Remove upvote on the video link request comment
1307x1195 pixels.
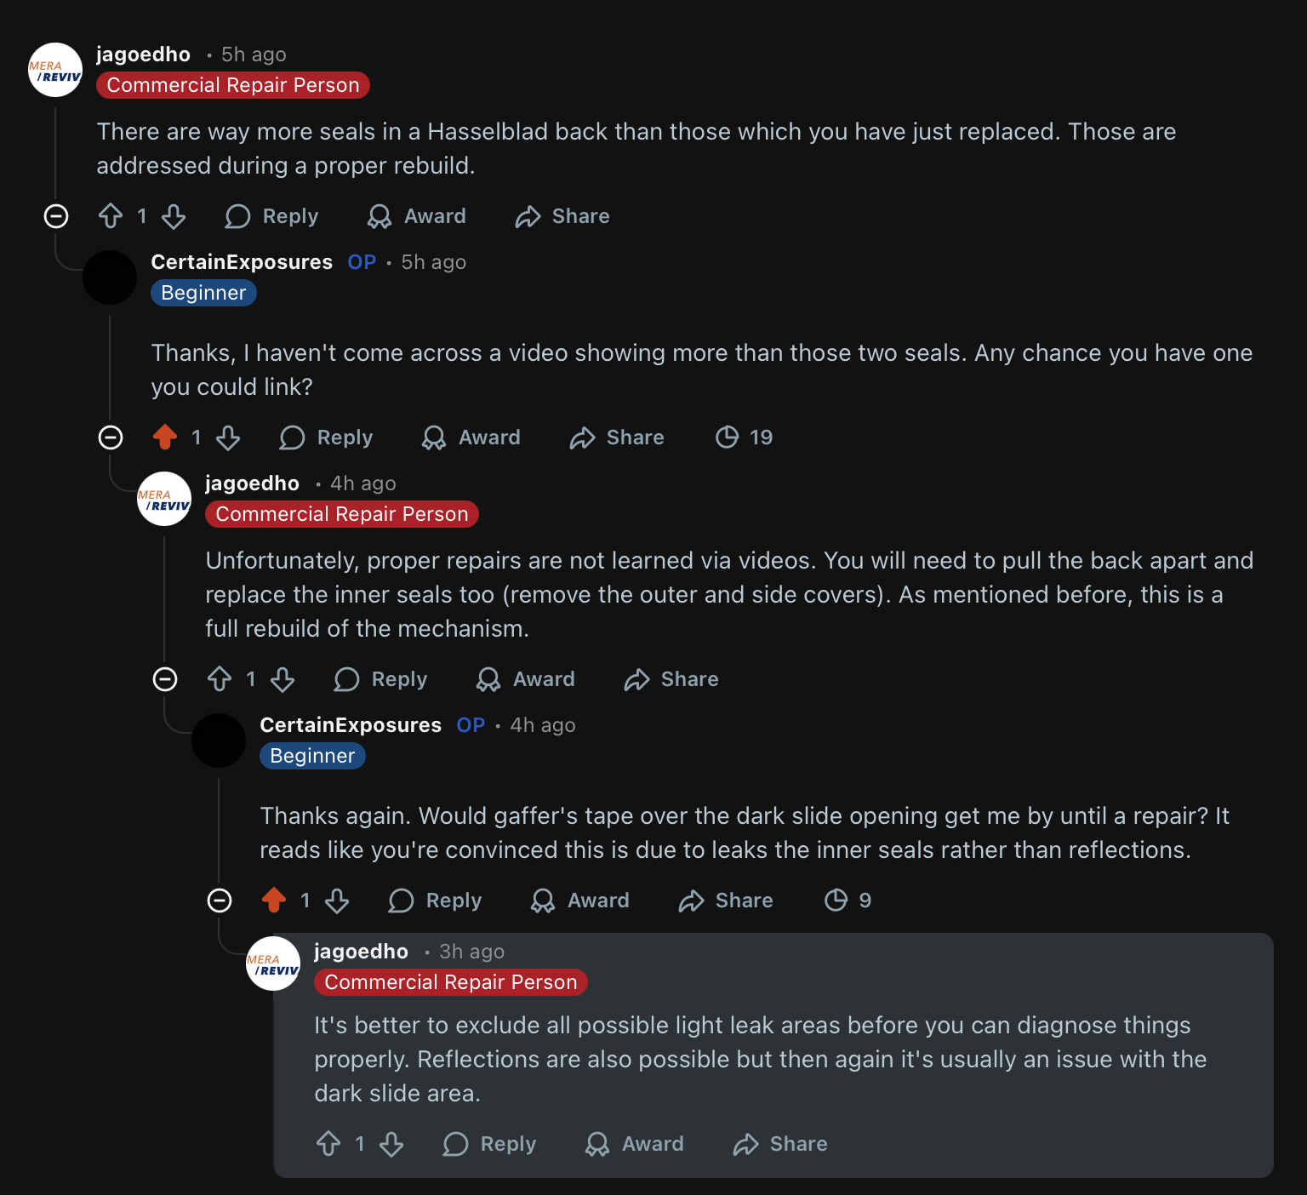pos(165,437)
